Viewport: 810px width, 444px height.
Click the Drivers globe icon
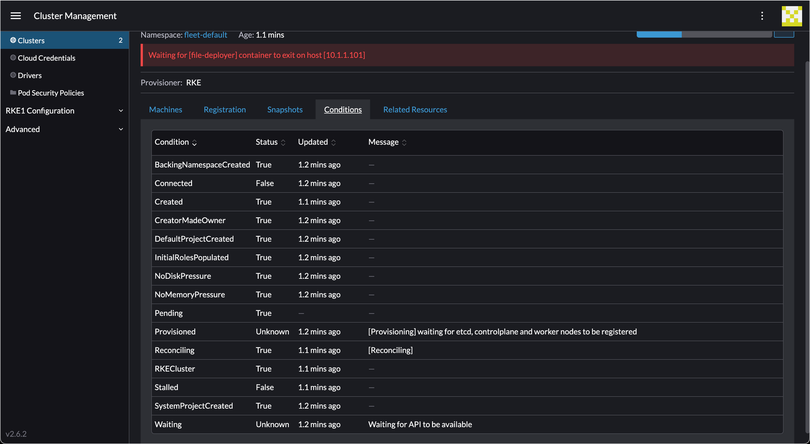pyautogui.click(x=13, y=75)
